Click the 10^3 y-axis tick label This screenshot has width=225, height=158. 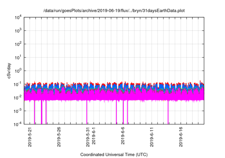point(18,31)
